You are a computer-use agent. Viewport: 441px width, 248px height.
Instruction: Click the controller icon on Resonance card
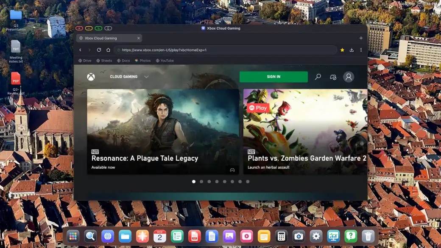pyautogui.click(x=232, y=170)
